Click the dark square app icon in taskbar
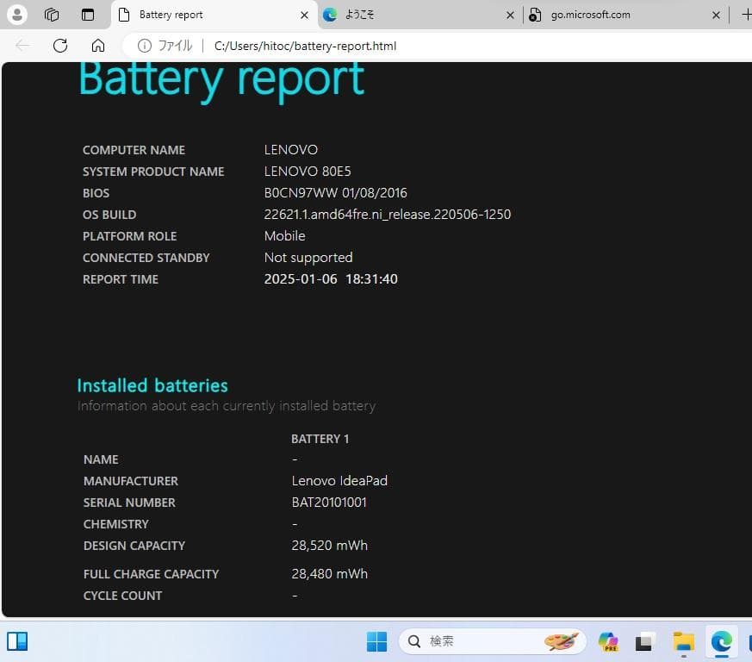This screenshot has height=662, width=752. tap(645, 641)
